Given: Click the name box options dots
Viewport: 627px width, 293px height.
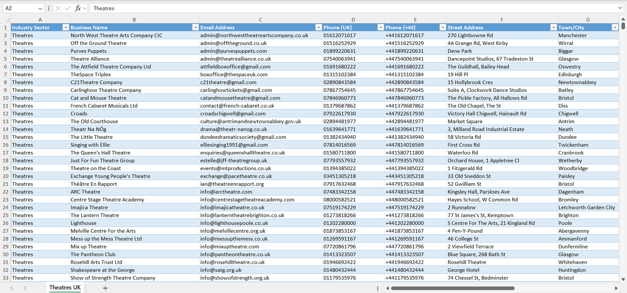Looking at the screenshot, I should (x=49, y=8).
